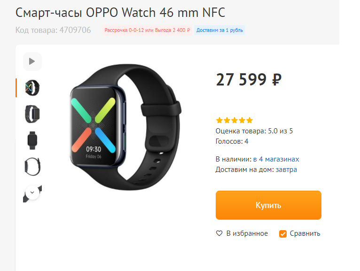The image size is (360, 271).
Task: Select the third thumbnail showing watch front
Action: pyautogui.click(x=32, y=140)
